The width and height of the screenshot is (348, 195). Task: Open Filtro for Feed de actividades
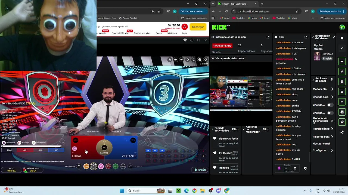(235, 129)
